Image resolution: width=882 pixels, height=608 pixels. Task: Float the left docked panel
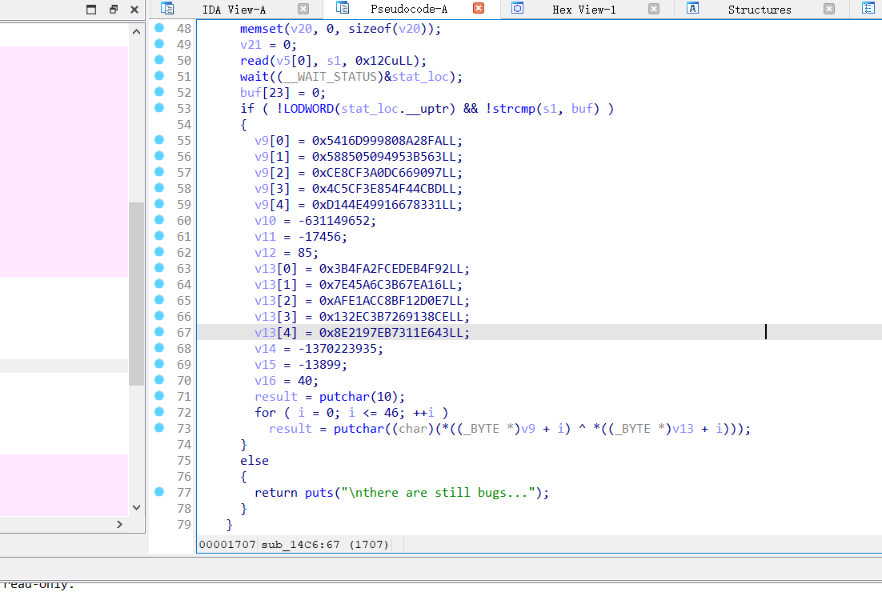coord(113,9)
